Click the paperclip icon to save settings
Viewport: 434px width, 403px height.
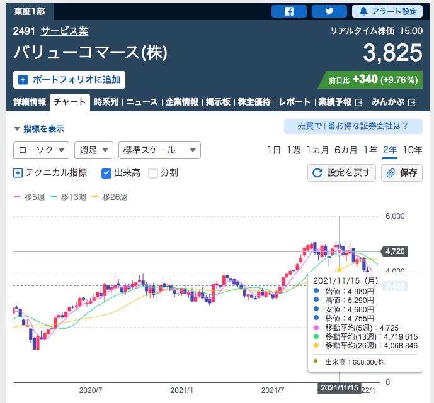pos(391,173)
